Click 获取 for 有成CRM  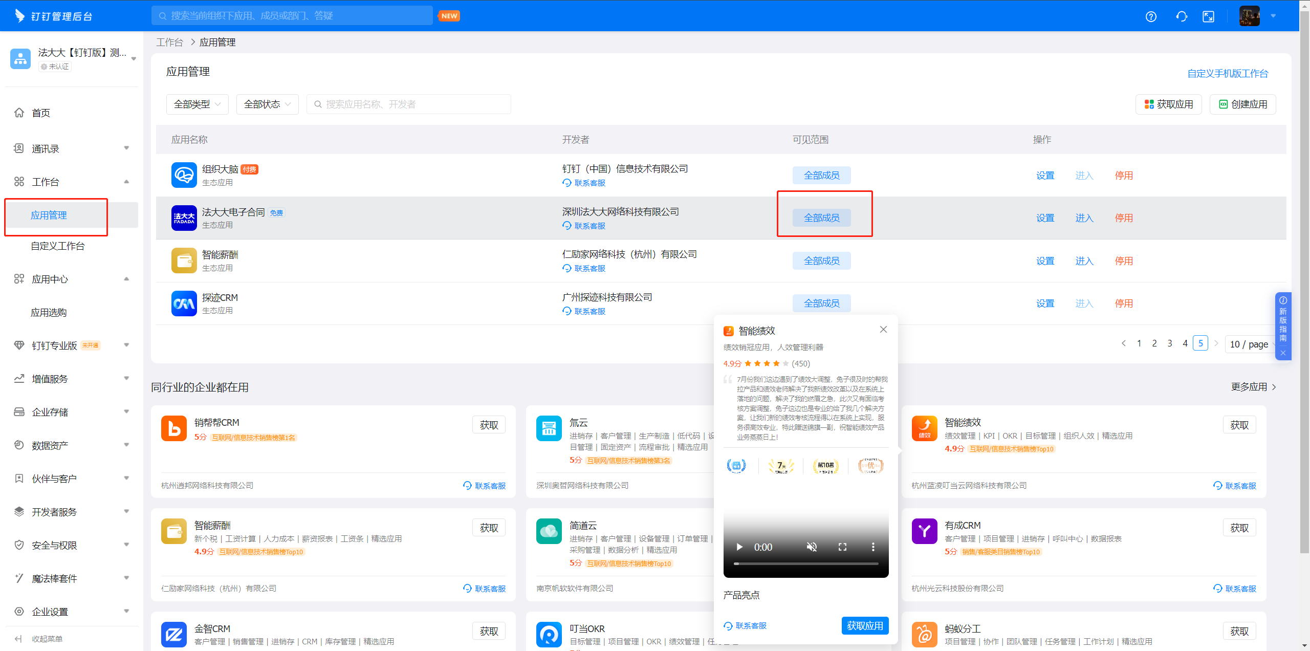coord(1239,528)
